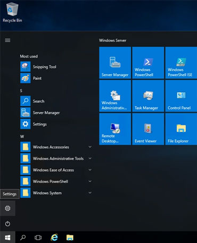Open Task View on the taskbar
The width and height of the screenshot is (197, 243).
(38, 237)
